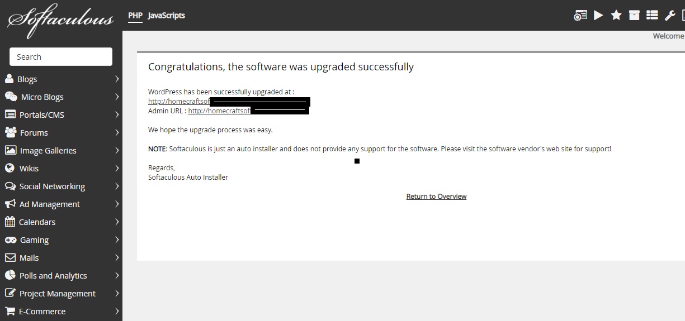Expand the Forums category chevron
This screenshot has width=685, height=321.
coord(117,132)
